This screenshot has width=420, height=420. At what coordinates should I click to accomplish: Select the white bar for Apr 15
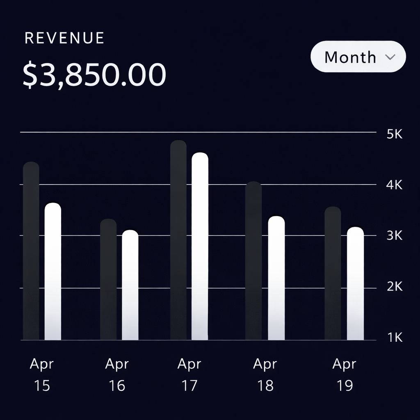pos(52,272)
